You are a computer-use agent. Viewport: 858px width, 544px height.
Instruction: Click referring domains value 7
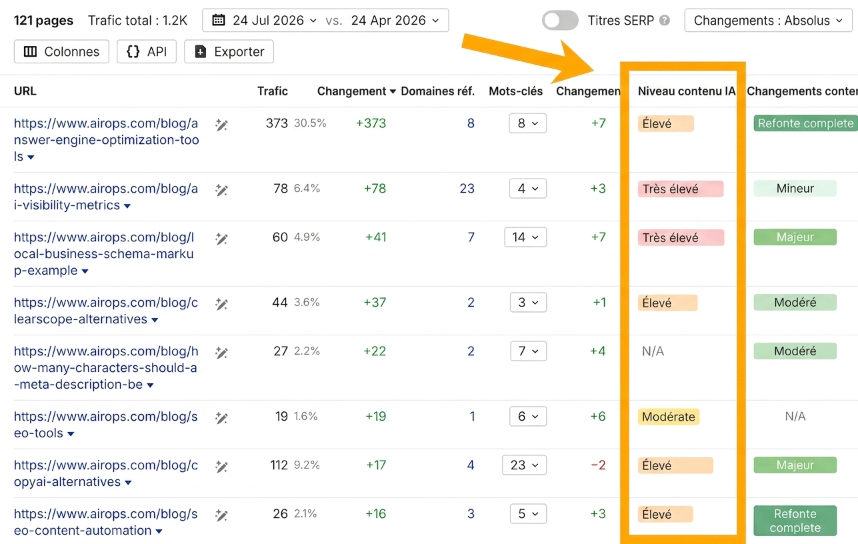(x=471, y=237)
